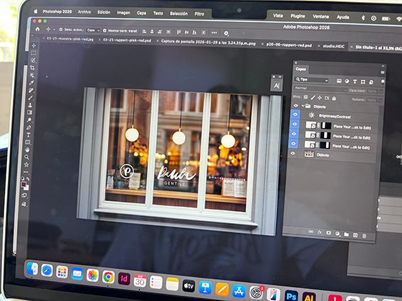Select the Hand tool

[28, 149]
